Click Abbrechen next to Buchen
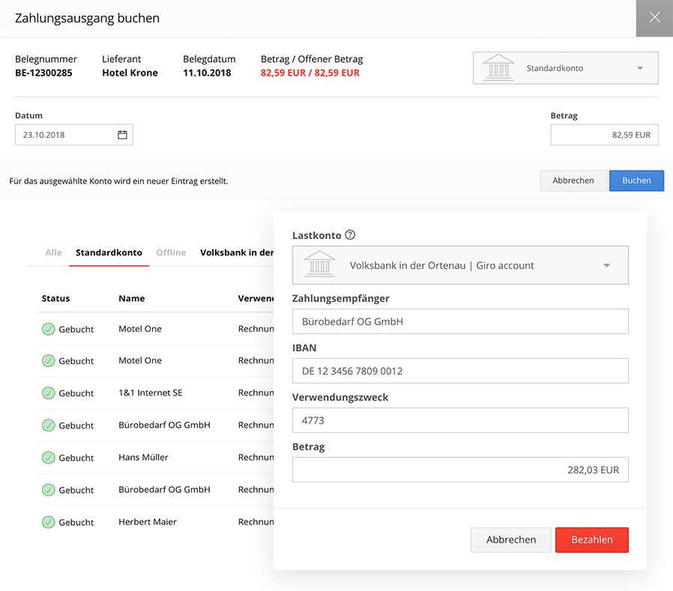The image size is (673, 591). pos(573,181)
